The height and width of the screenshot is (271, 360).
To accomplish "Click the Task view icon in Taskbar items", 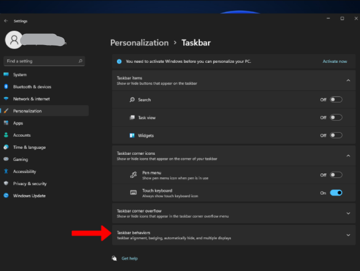I will click(x=132, y=118).
